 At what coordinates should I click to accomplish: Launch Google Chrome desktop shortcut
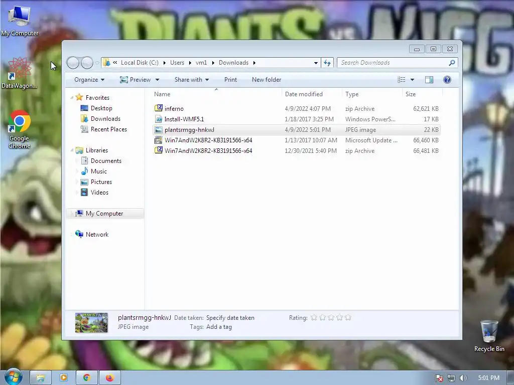pyautogui.click(x=20, y=129)
